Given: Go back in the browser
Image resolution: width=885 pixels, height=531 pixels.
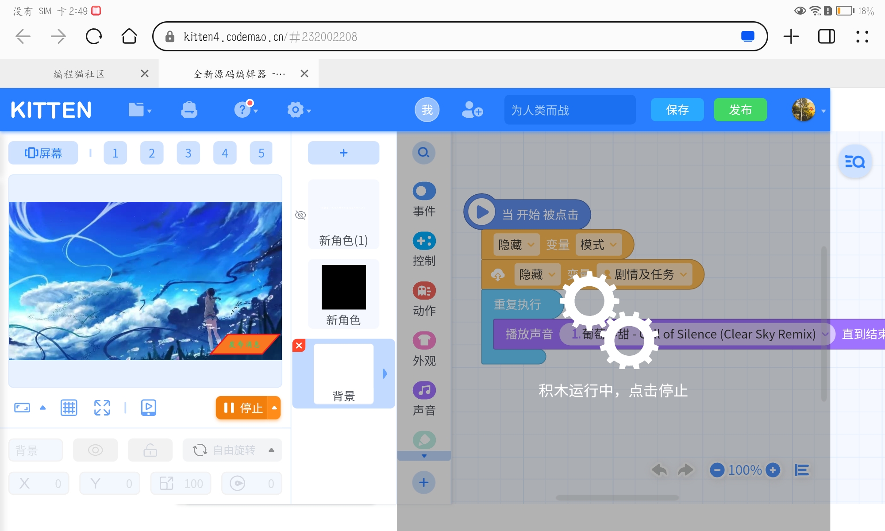Looking at the screenshot, I should pyautogui.click(x=23, y=36).
